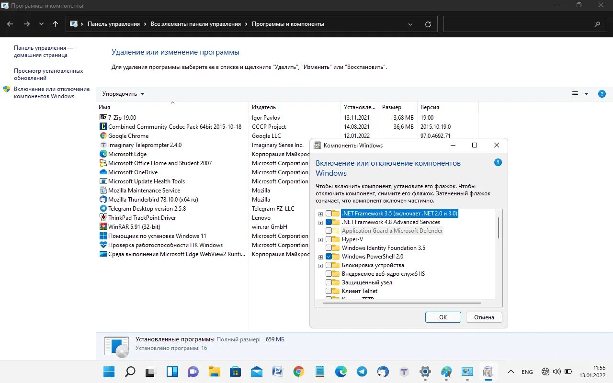Viewport: 613px width, 383px height.
Task: Toggle .NET Framework 4.8 Advanced Services checkbox
Action: point(329,222)
